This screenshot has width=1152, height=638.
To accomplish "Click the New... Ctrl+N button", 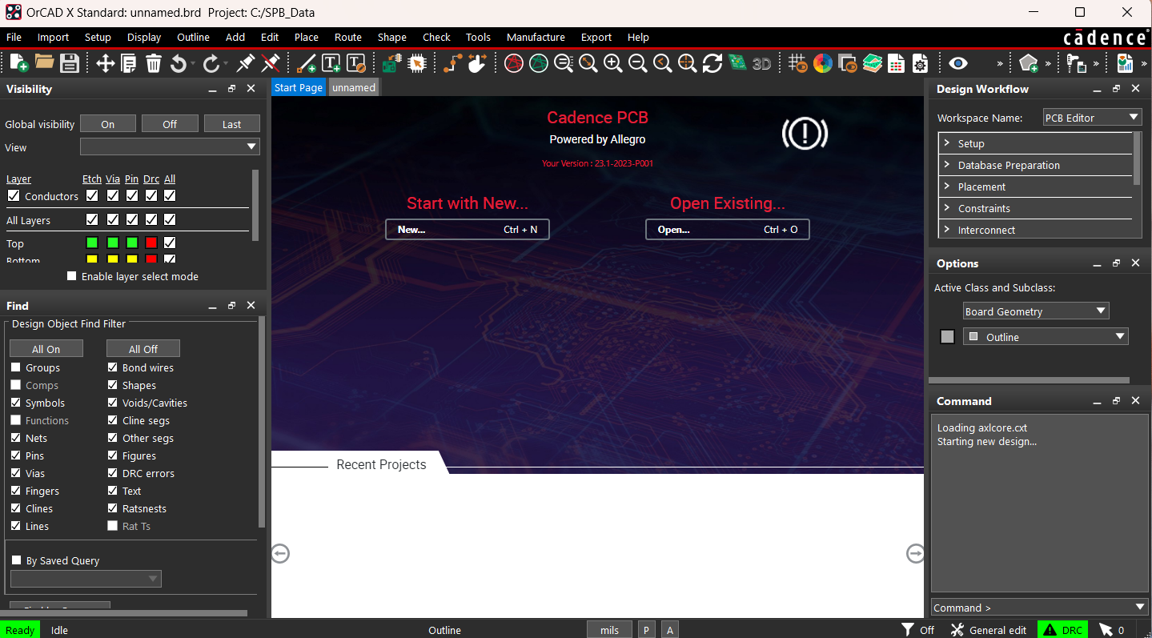I will click(468, 229).
